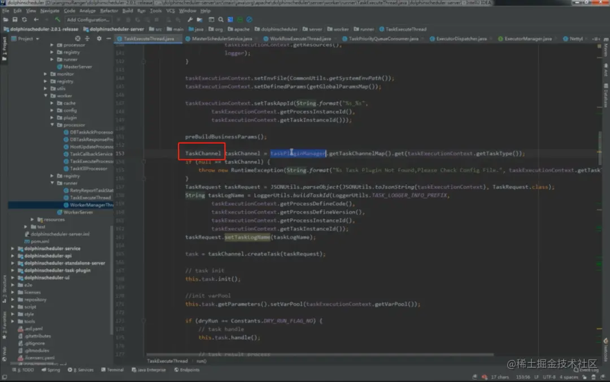Toggle the Services tool window
The width and height of the screenshot is (610, 382).
point(81,370)
